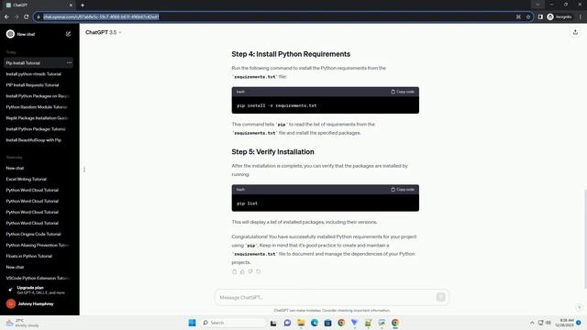587x330 pixels.
Task: Collapse the sidebar using the side handle
Action: [x=84, y=170]
